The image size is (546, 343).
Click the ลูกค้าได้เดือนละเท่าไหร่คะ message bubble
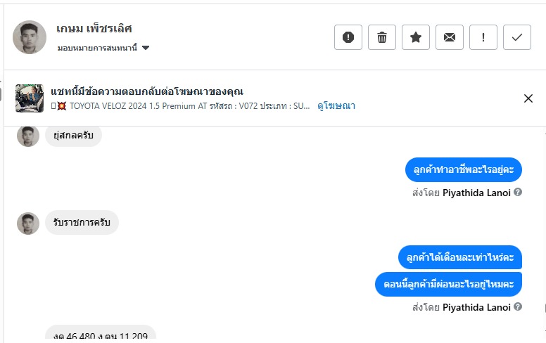pos(459,257)
